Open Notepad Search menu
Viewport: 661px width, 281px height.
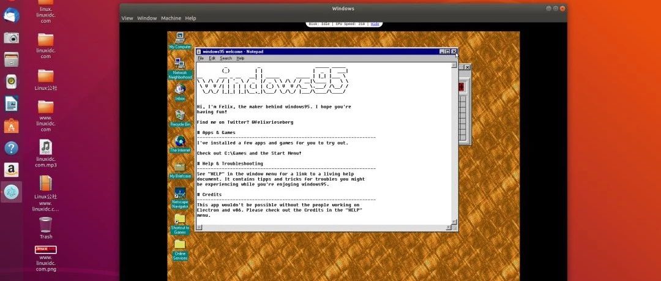point(226,58)
